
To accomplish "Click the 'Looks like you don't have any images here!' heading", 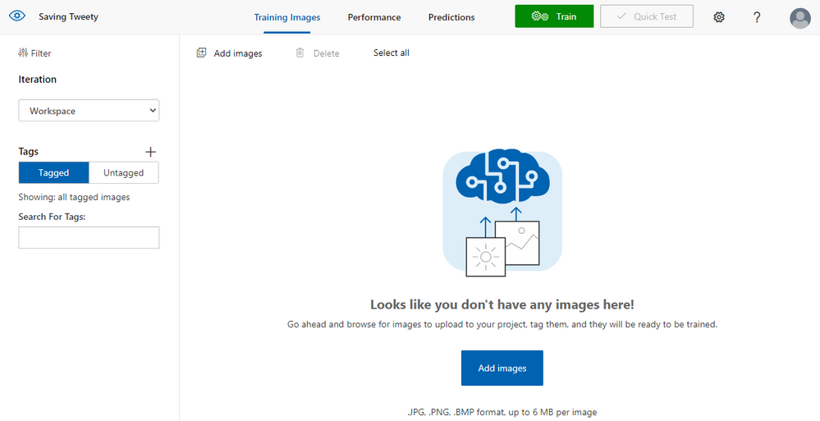I will tap(502, 304).
